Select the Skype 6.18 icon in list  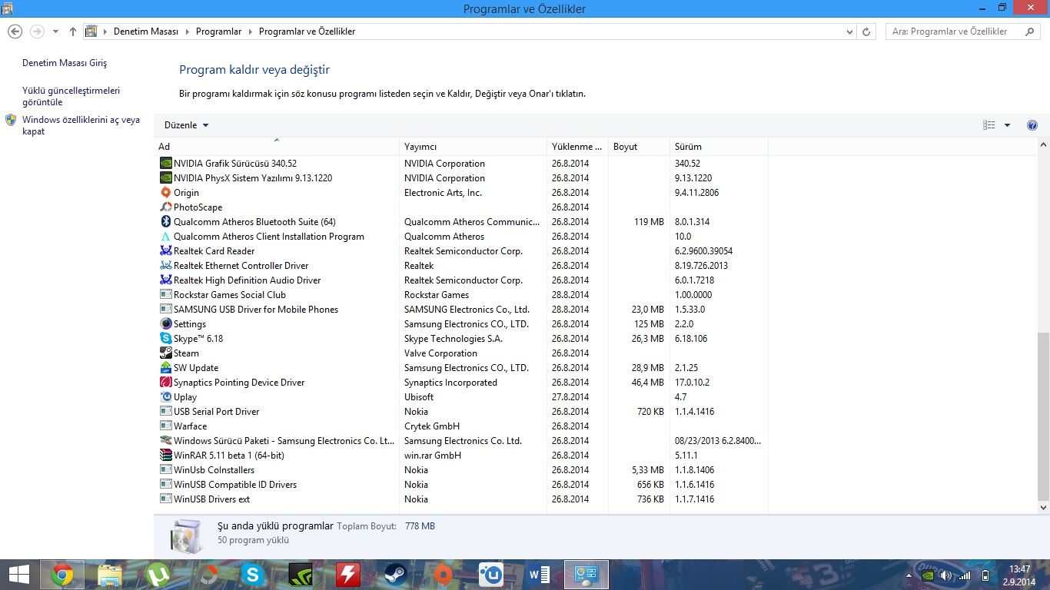tap(165, 338)
